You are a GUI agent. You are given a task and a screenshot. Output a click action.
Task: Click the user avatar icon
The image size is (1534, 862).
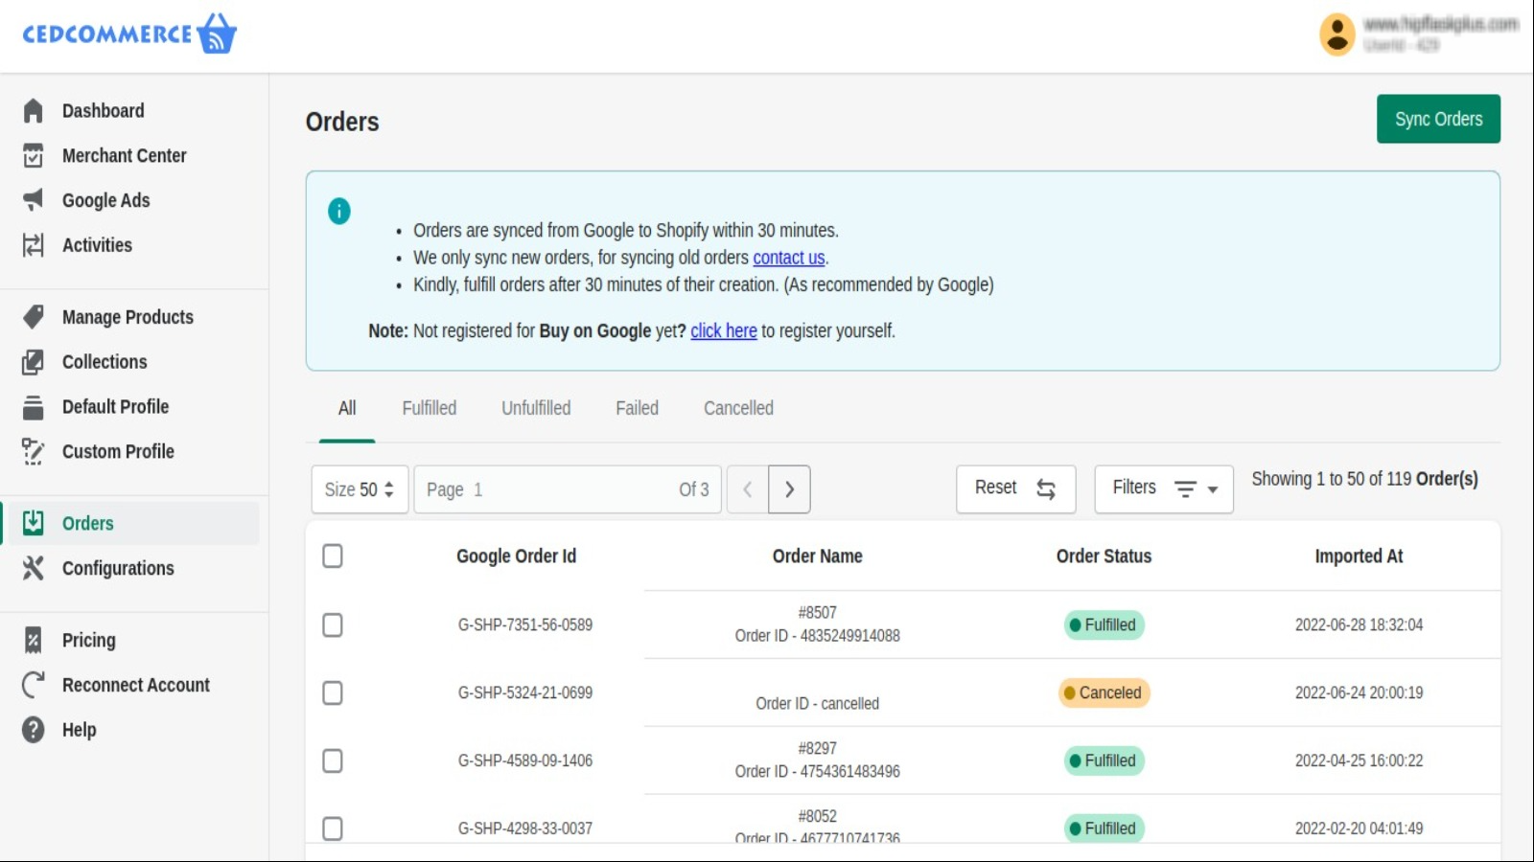pyautogui.click(x=1336, y=35)
